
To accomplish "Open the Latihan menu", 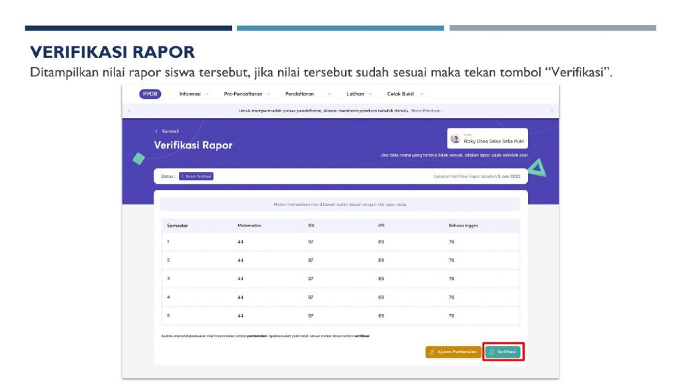I will click(359, 94).
